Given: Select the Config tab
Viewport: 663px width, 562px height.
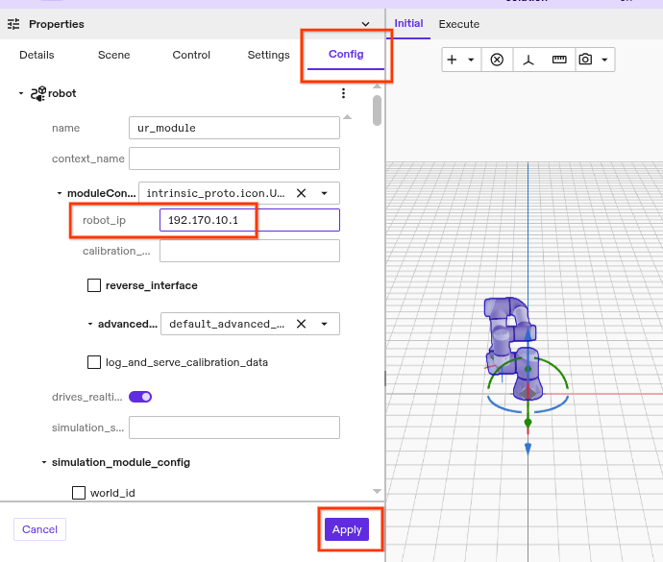Looking at the screenshot, I should [x=346, y=54].
